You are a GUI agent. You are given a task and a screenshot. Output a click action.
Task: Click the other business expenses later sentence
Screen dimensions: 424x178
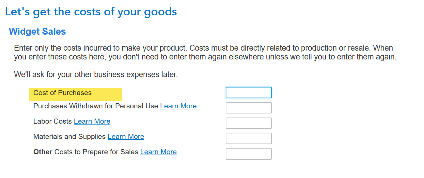coord(96,74)
